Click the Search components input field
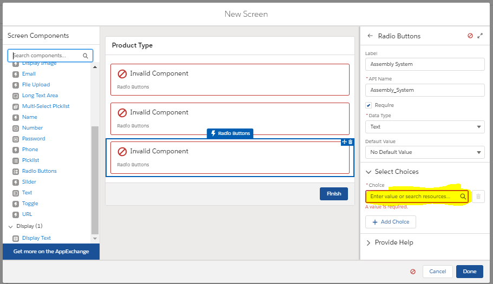This screenshot has width=493, height=284. [x=46, y=56]
